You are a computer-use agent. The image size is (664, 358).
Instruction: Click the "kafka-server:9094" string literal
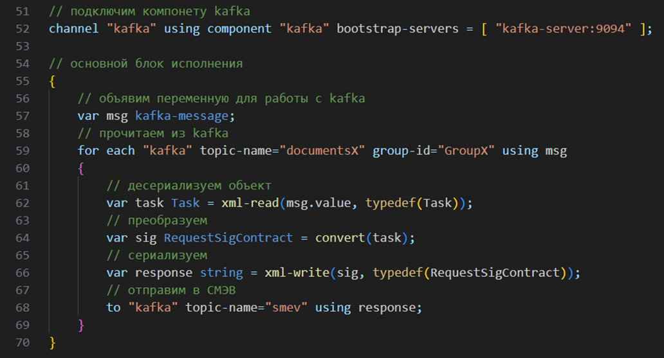pyautogui.click(x=563, y=29)
